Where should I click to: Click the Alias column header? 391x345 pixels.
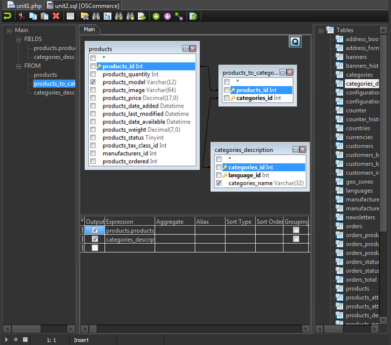point(210,221)
